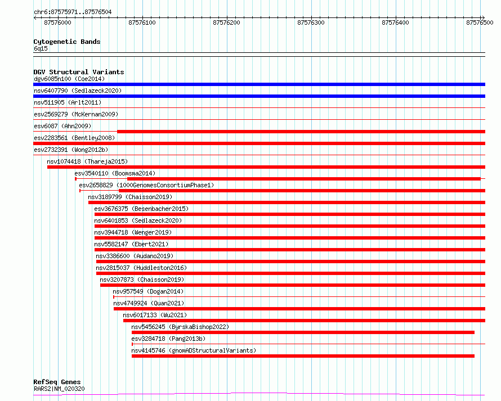Select esv2283561 (Bentley2008) variant label
Image resolution: width=501 pixels, height=401 pixels.
(74, 138)
